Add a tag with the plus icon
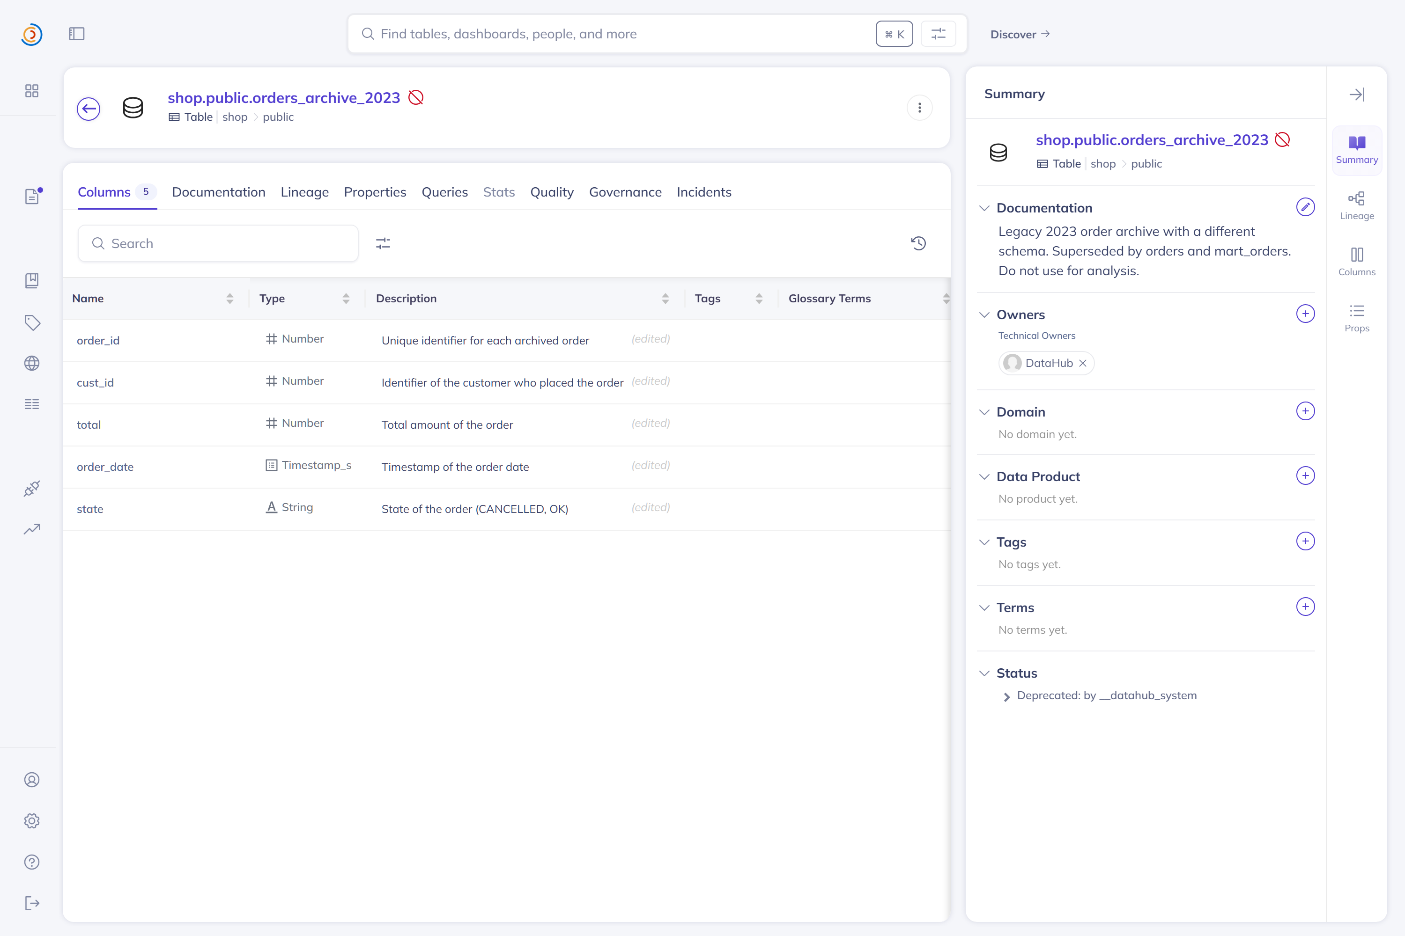 [x=1305, y=541]
